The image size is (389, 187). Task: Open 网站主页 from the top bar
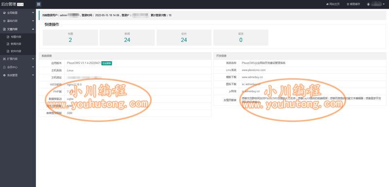pos(333,4)
